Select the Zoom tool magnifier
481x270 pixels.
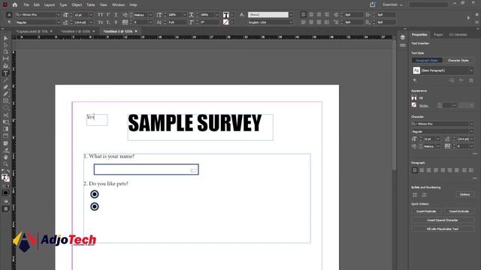tap(5, 164)
